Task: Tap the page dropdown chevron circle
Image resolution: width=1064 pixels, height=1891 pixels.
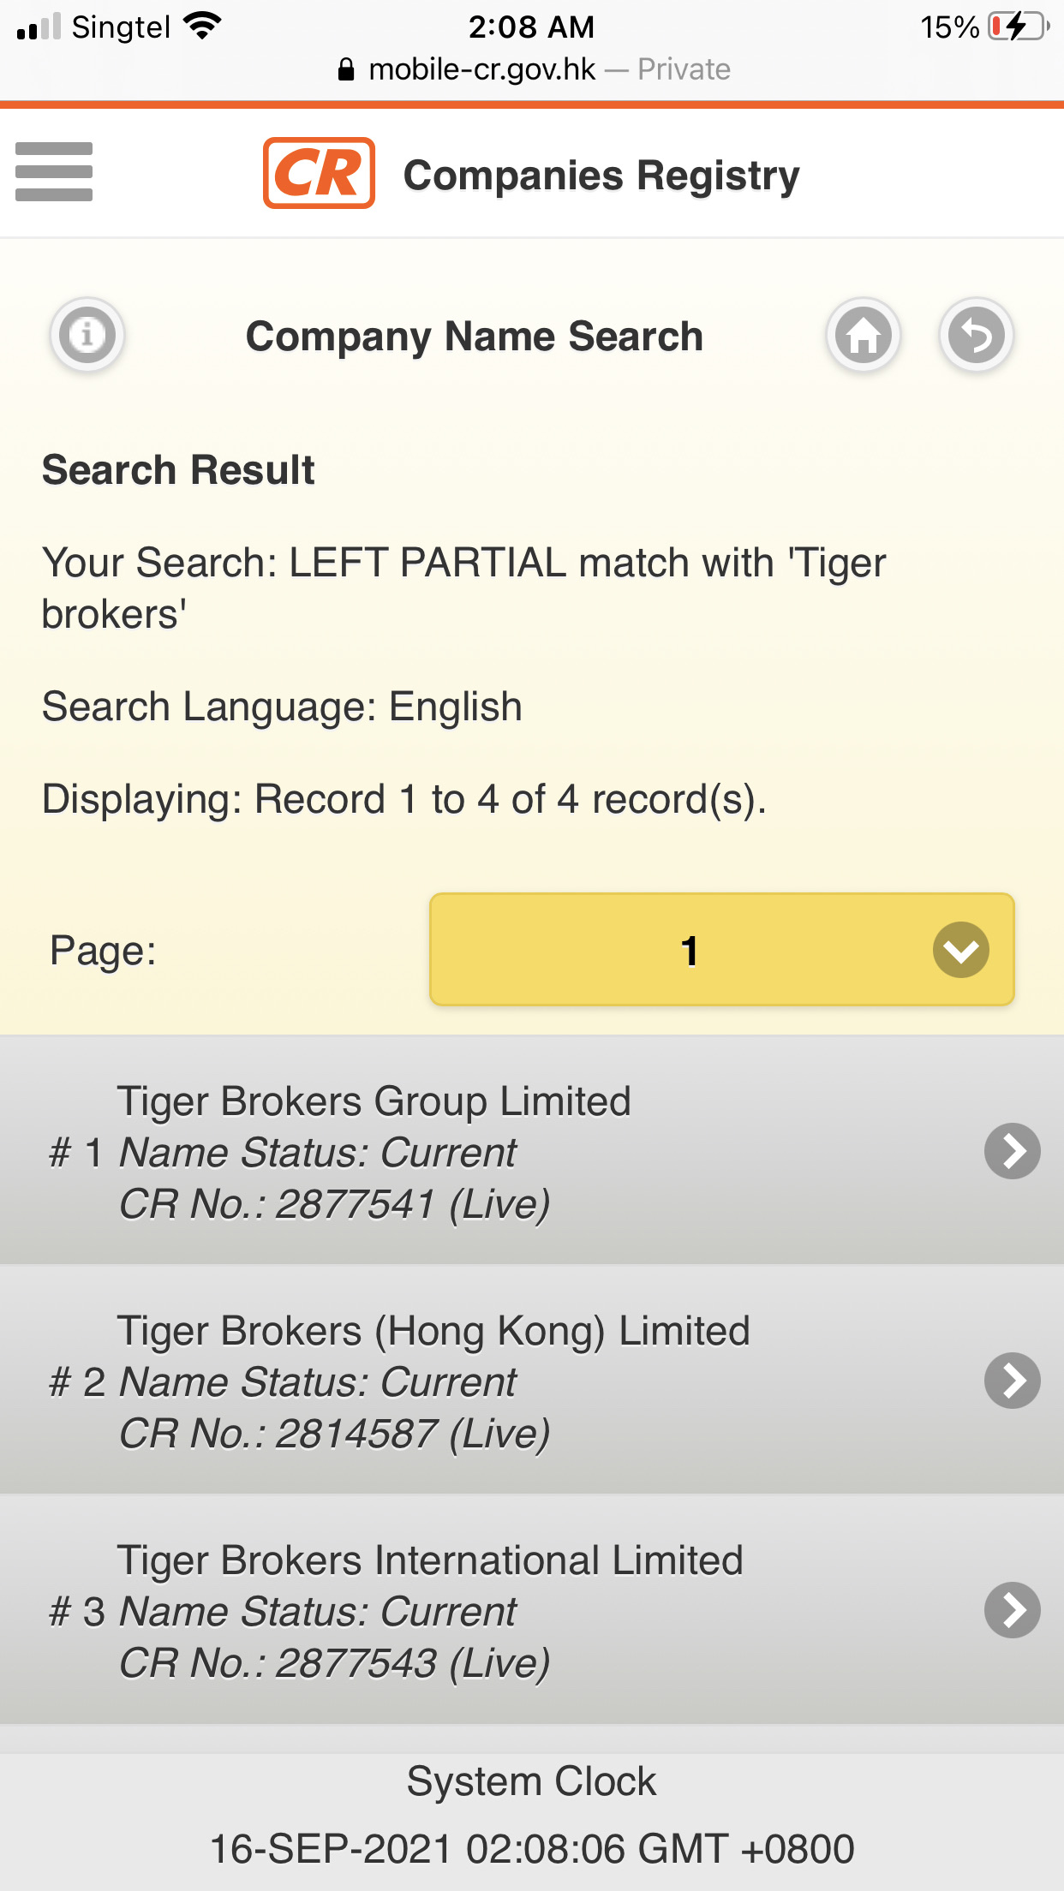Action: tap(961, 950)
